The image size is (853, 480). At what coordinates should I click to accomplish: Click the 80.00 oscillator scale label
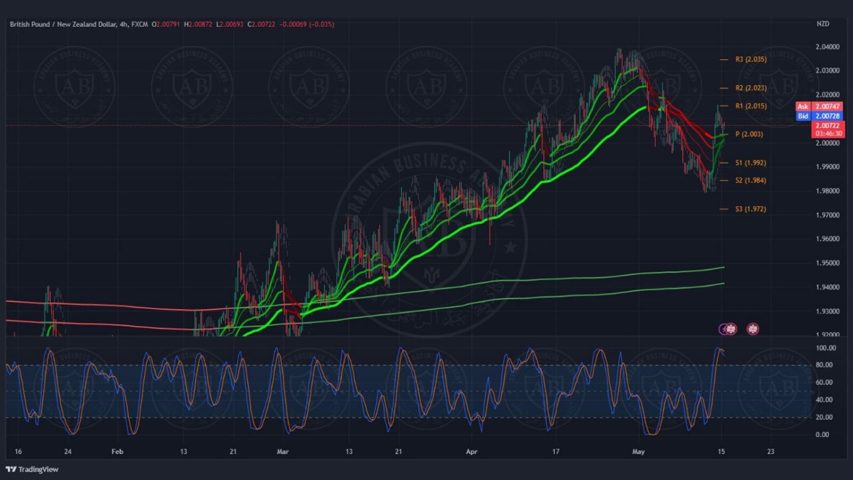824,365
